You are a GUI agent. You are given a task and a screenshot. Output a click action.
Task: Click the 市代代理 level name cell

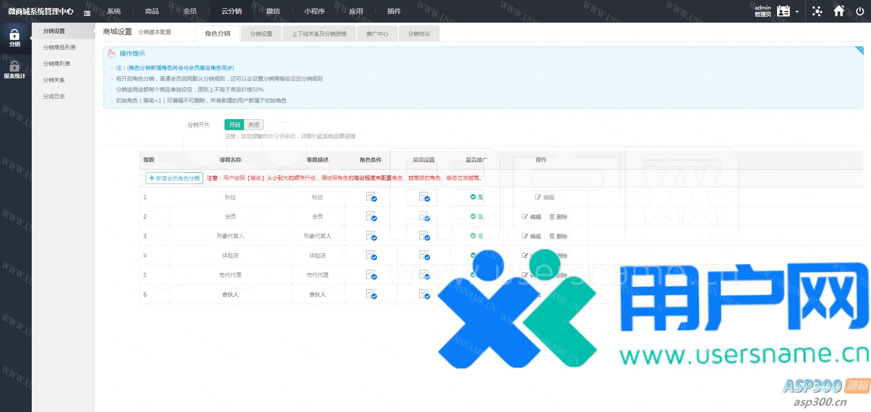point(230,275)
